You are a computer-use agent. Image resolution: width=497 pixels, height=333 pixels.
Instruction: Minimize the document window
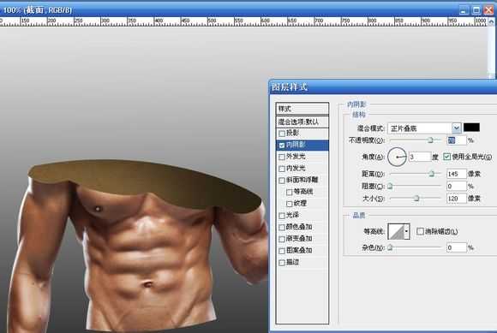coord(464,10)
